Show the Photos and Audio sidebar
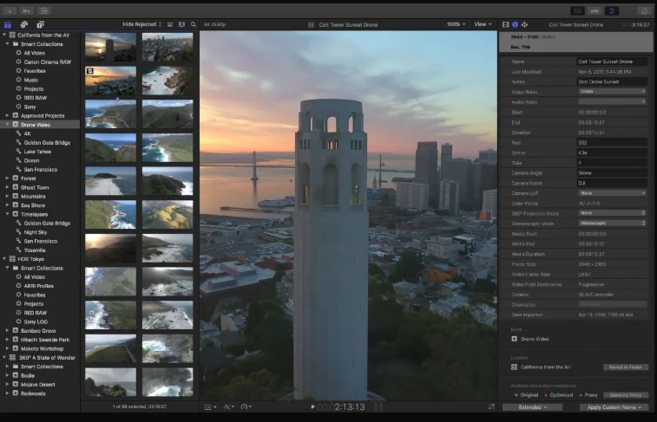Image resolution: width=657 pixels, height=422 pixels. (x=24, y=24)
